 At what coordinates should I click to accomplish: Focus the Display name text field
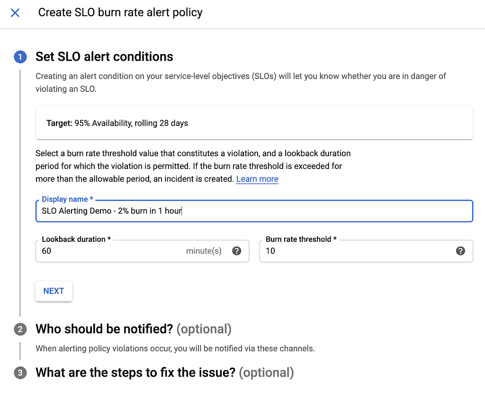pyautogui.click(x=254, y=211)
